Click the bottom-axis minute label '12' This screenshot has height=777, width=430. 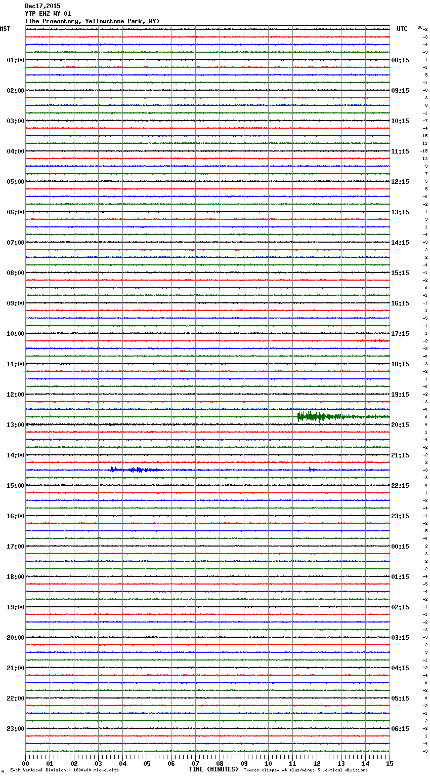(x=317, y=763)
